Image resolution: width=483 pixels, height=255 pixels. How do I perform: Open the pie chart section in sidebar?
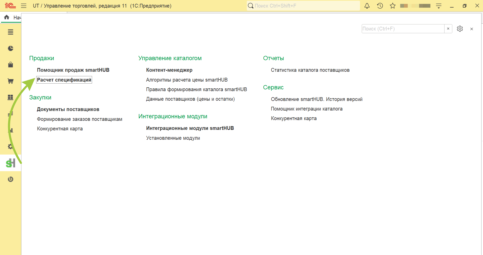click(11, 48)
